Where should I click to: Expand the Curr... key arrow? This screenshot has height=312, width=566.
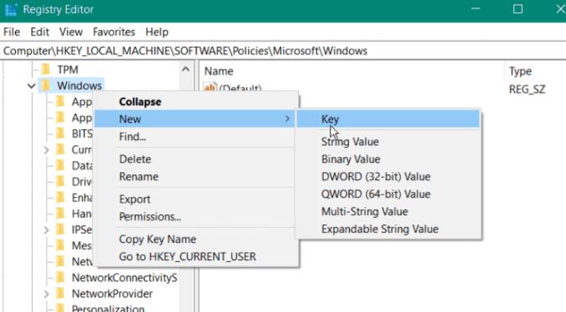coord(46,149)
